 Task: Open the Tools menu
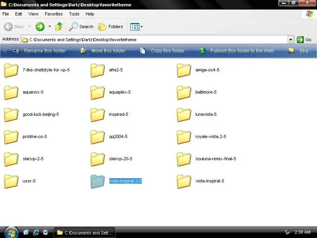point(74,14)
